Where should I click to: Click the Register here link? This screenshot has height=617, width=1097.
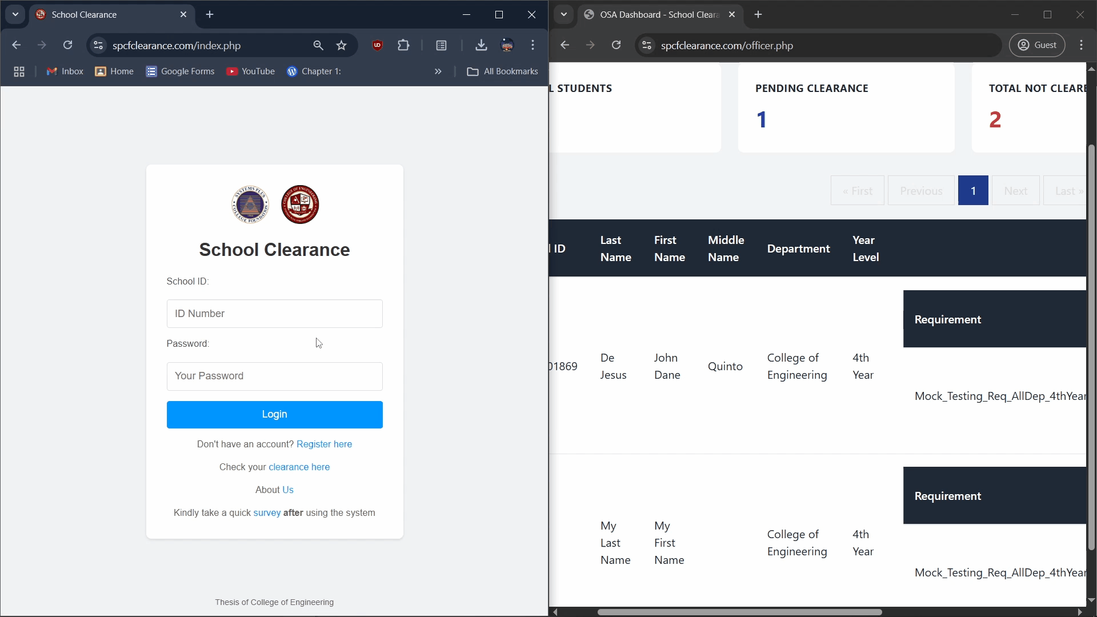point(325,444)
